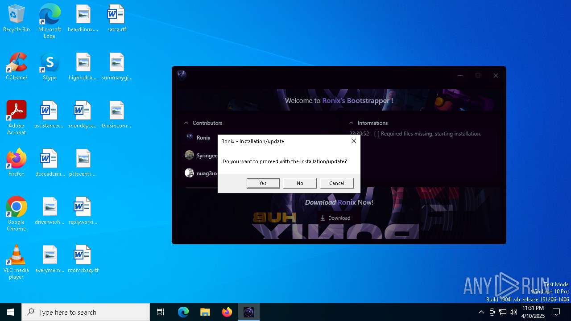Image resolution: width=571 pixels, height=321 pixels.
Task: Click the Meet Now tray icon
Action: pyautogui.click(x=492, y=312)
